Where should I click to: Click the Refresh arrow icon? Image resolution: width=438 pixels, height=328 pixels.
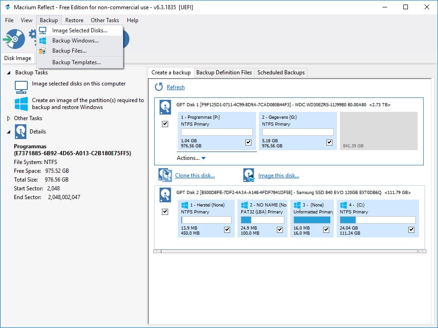(159, 87)
